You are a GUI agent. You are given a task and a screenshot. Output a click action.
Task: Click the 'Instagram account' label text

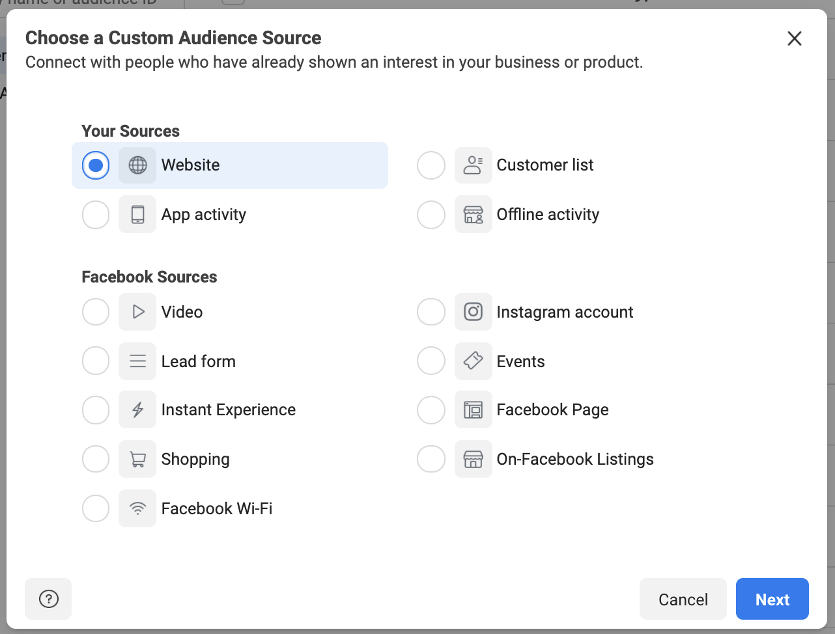click(565, 312)
